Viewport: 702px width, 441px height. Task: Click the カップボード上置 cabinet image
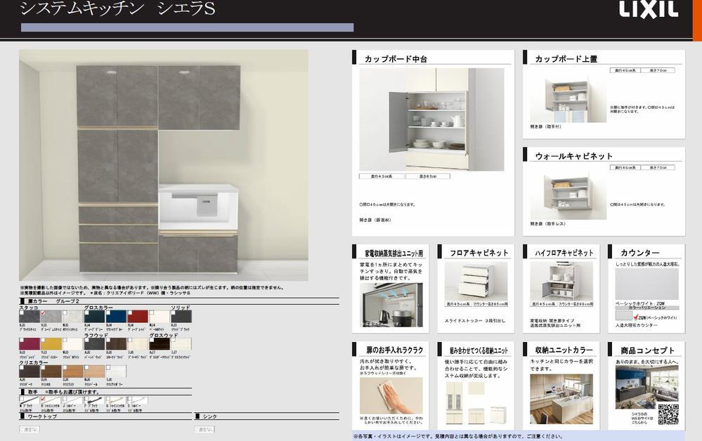568,101
